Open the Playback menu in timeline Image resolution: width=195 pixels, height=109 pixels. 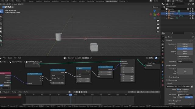pyautogui.click(x=7, y=92)
